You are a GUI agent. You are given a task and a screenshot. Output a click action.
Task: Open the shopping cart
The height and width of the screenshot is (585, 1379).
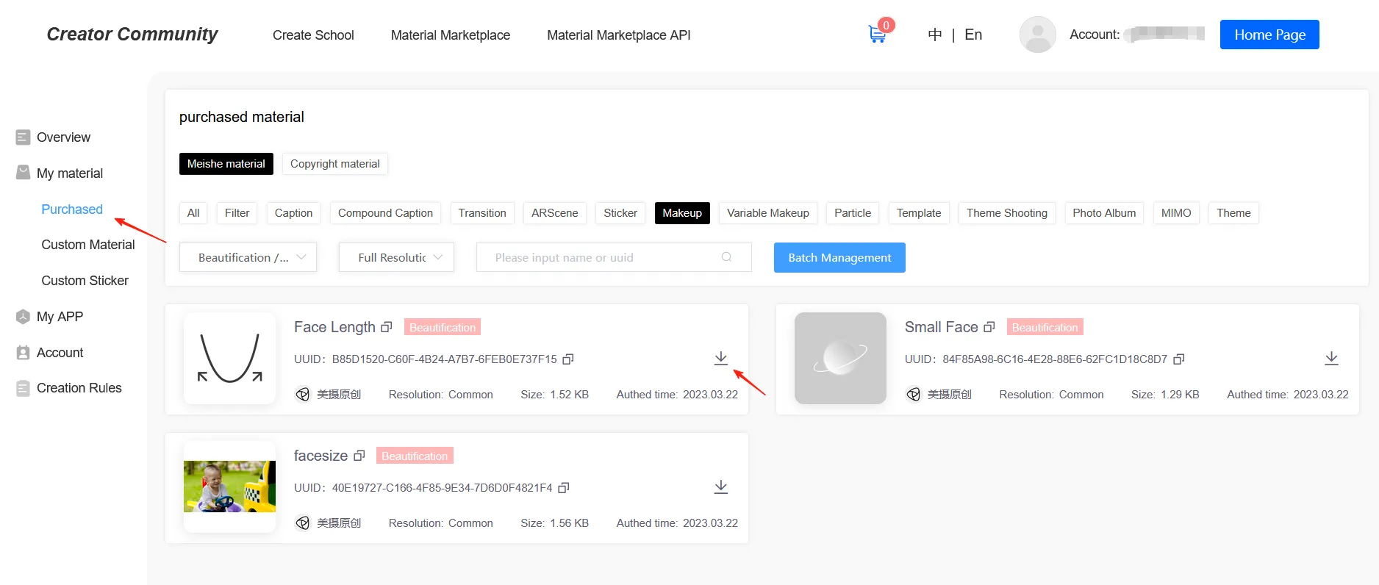(x=877, y=34)
